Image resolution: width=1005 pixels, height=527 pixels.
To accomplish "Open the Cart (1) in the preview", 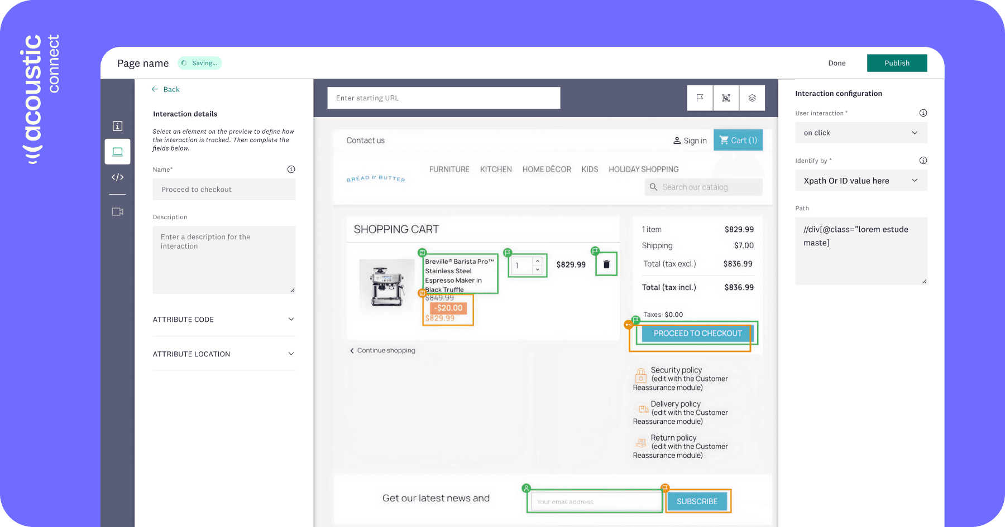I will [x=738, y=140].
